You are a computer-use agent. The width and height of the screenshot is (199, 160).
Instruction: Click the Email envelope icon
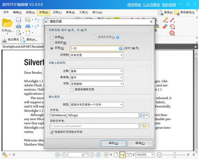[28, 20]
